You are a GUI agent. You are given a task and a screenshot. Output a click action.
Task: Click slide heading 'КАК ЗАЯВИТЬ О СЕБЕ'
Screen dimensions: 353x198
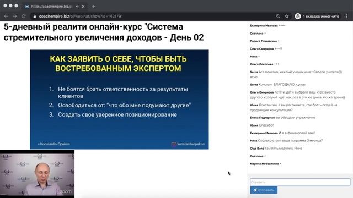pos(118,64)
